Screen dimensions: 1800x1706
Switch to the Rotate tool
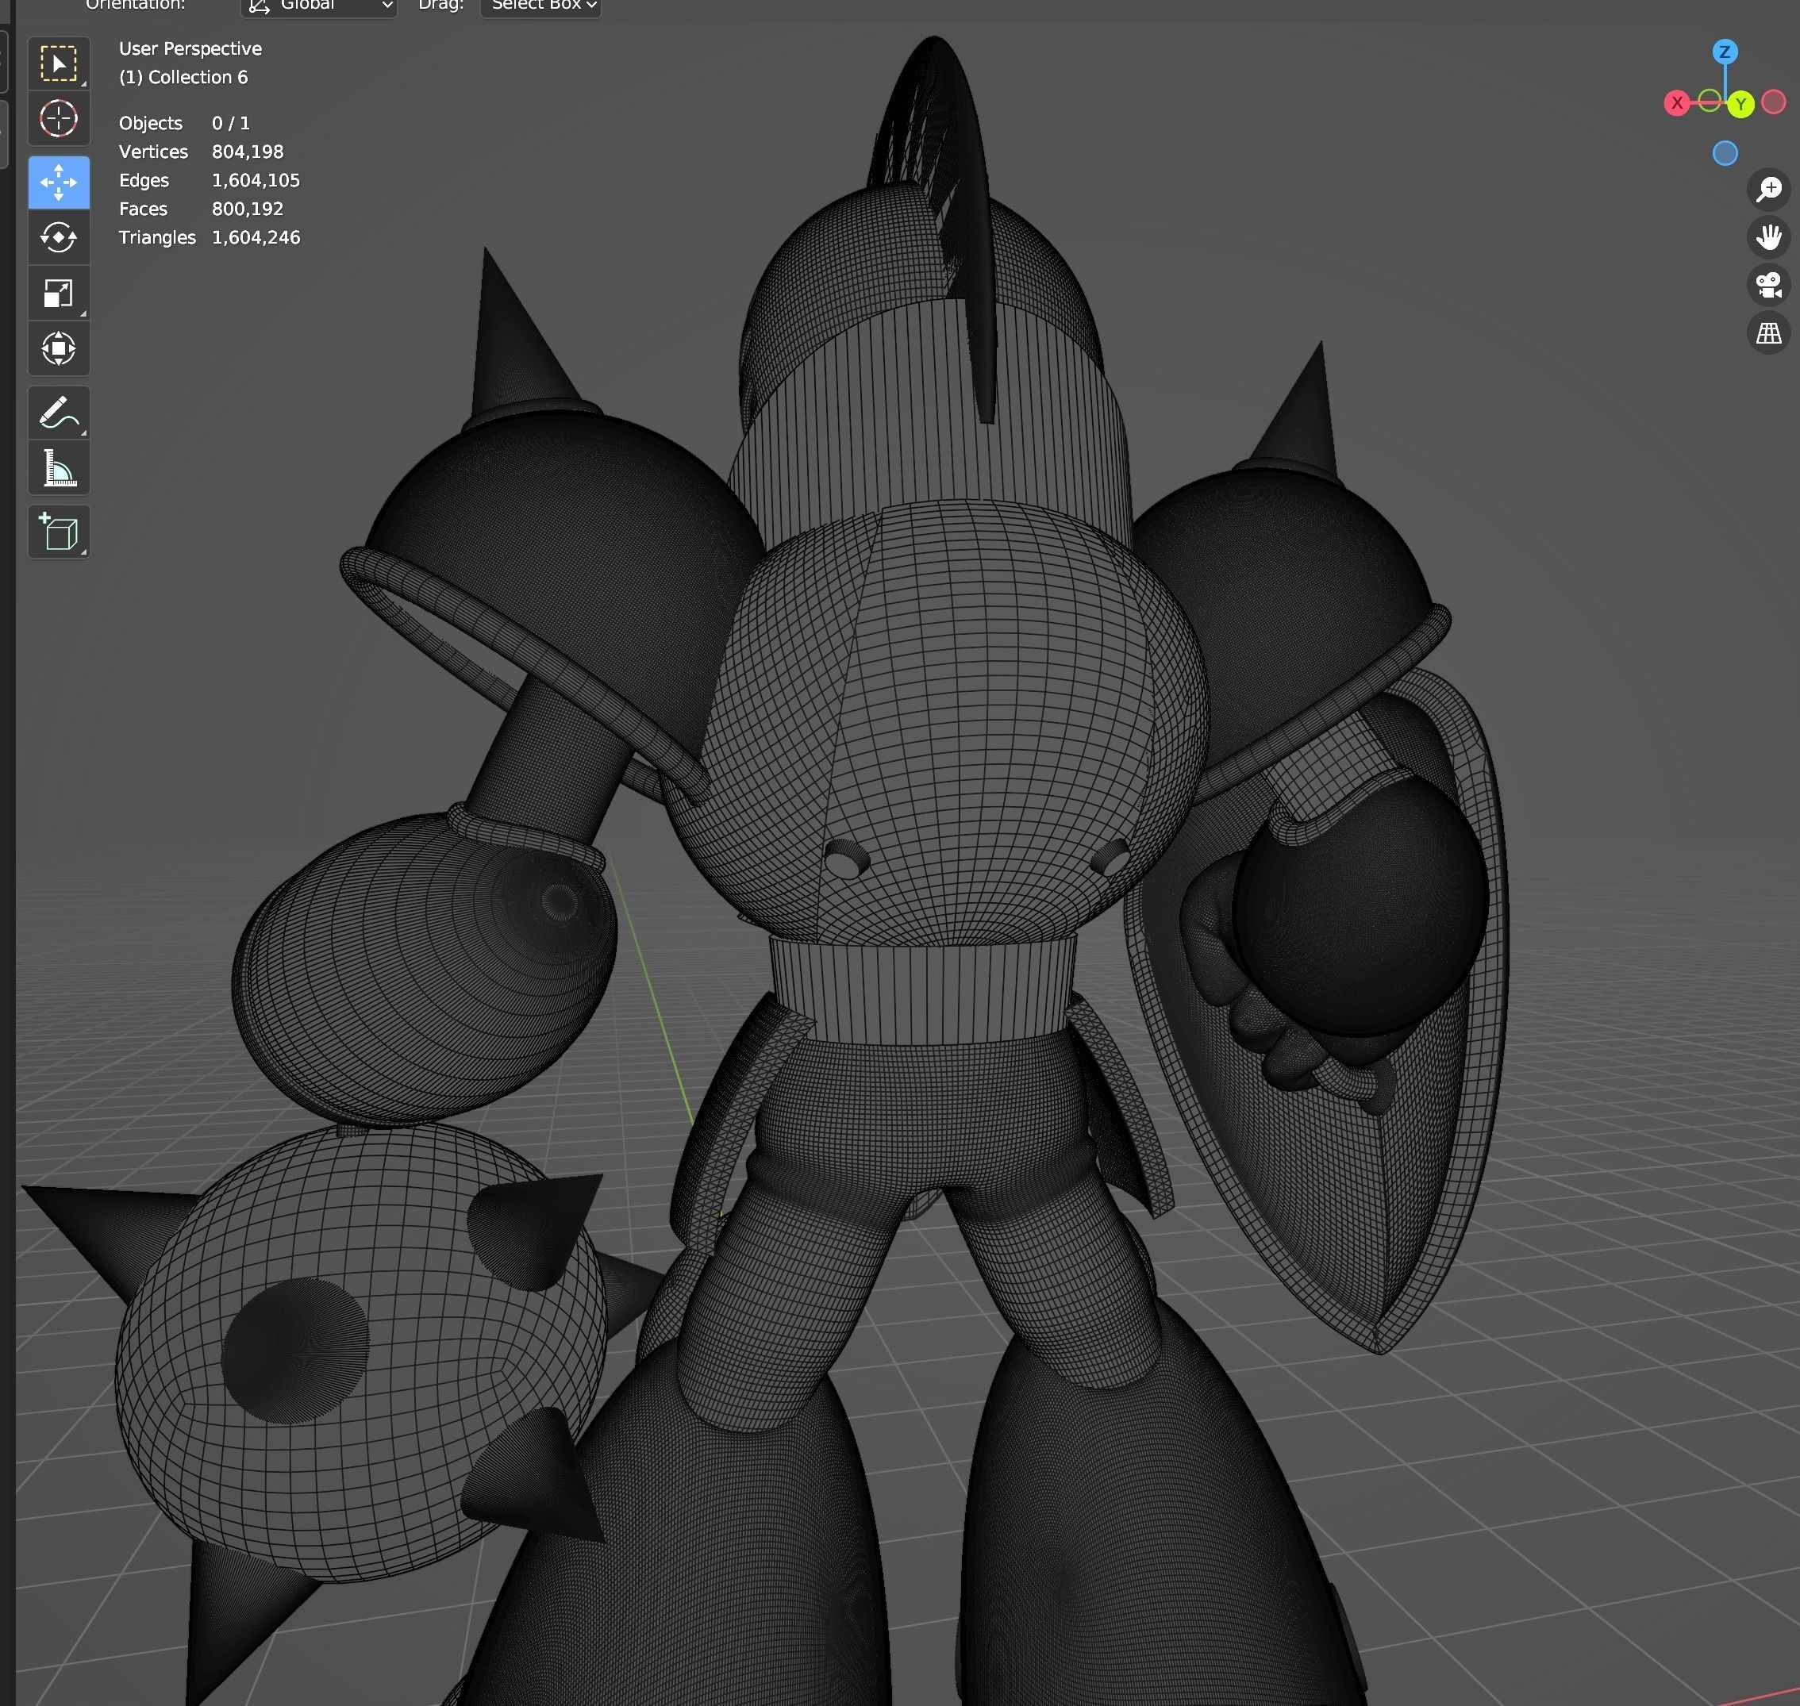click(x=59, y=238)
